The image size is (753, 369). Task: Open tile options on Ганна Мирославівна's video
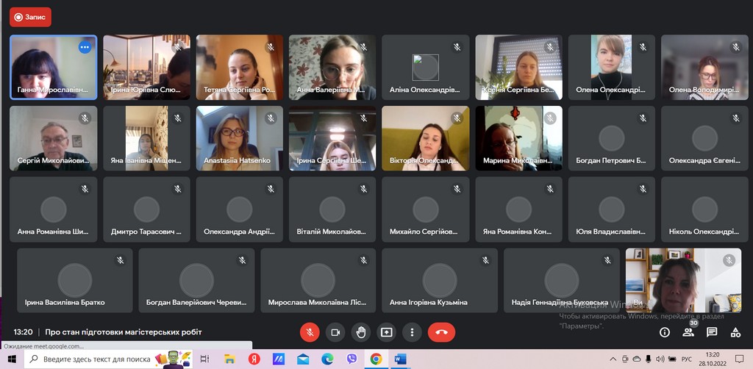(85, 47)
